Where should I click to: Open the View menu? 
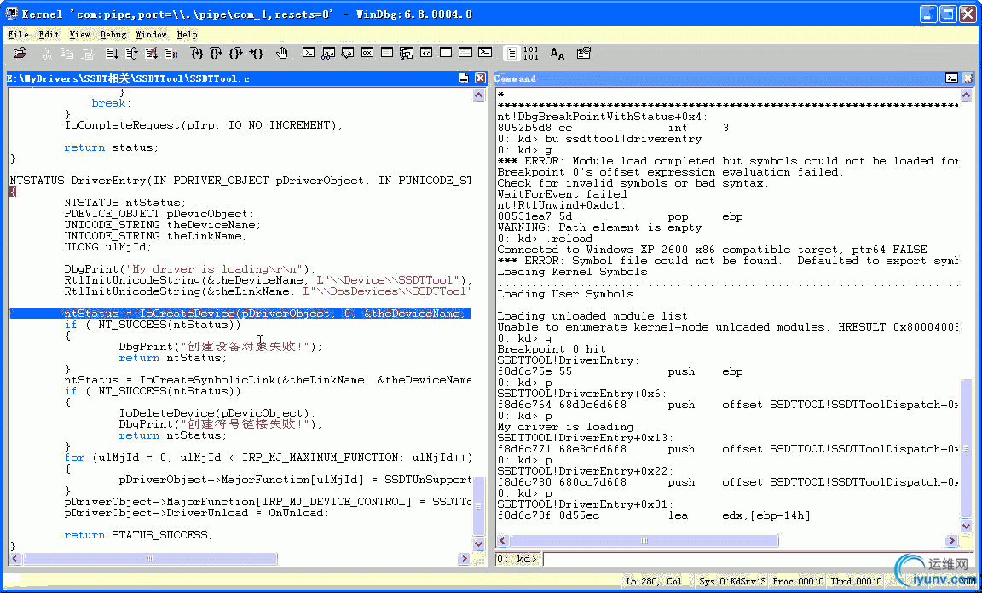79,34
